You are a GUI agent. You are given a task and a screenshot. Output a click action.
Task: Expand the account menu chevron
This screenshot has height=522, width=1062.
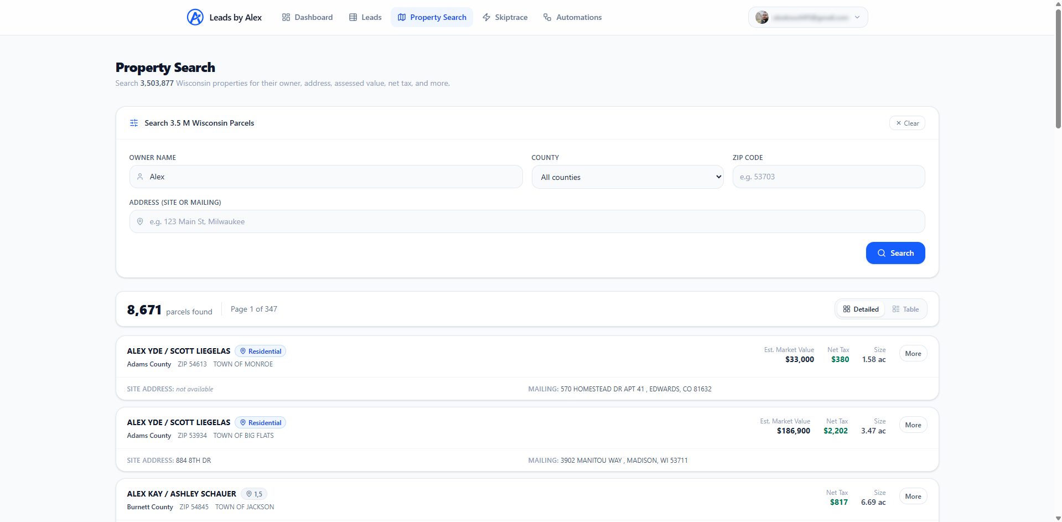[857, 17]
